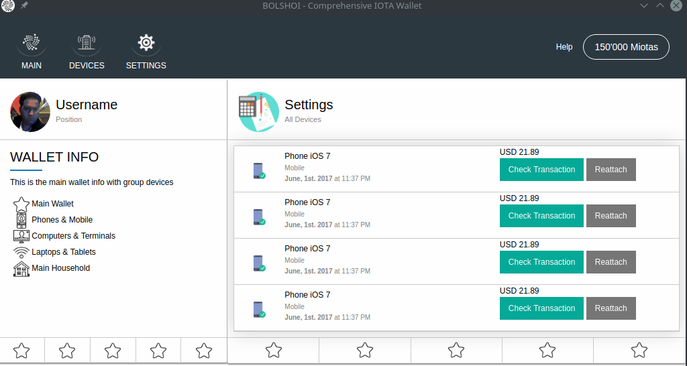Select the Main Wallet label
Image resolution: width=687 pixels, height=366 pixels.
52,204
